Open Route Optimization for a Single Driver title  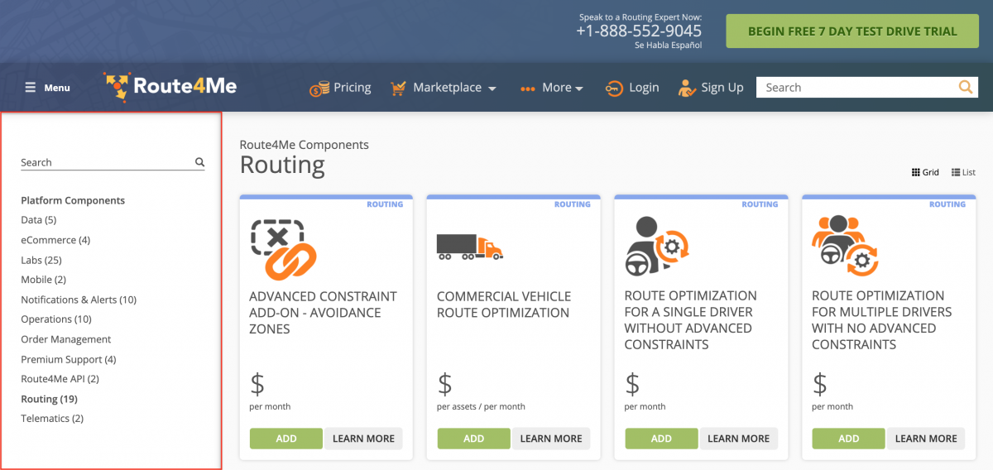[690, 320]
